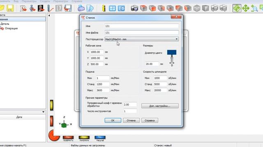Open the dropdown arrow below the project tree
This screenshot has width=263, height=147.
click(43, 112)
